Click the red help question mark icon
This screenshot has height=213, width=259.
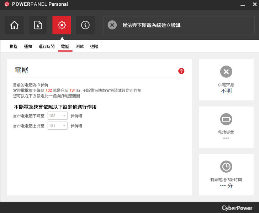click(181, 71)
